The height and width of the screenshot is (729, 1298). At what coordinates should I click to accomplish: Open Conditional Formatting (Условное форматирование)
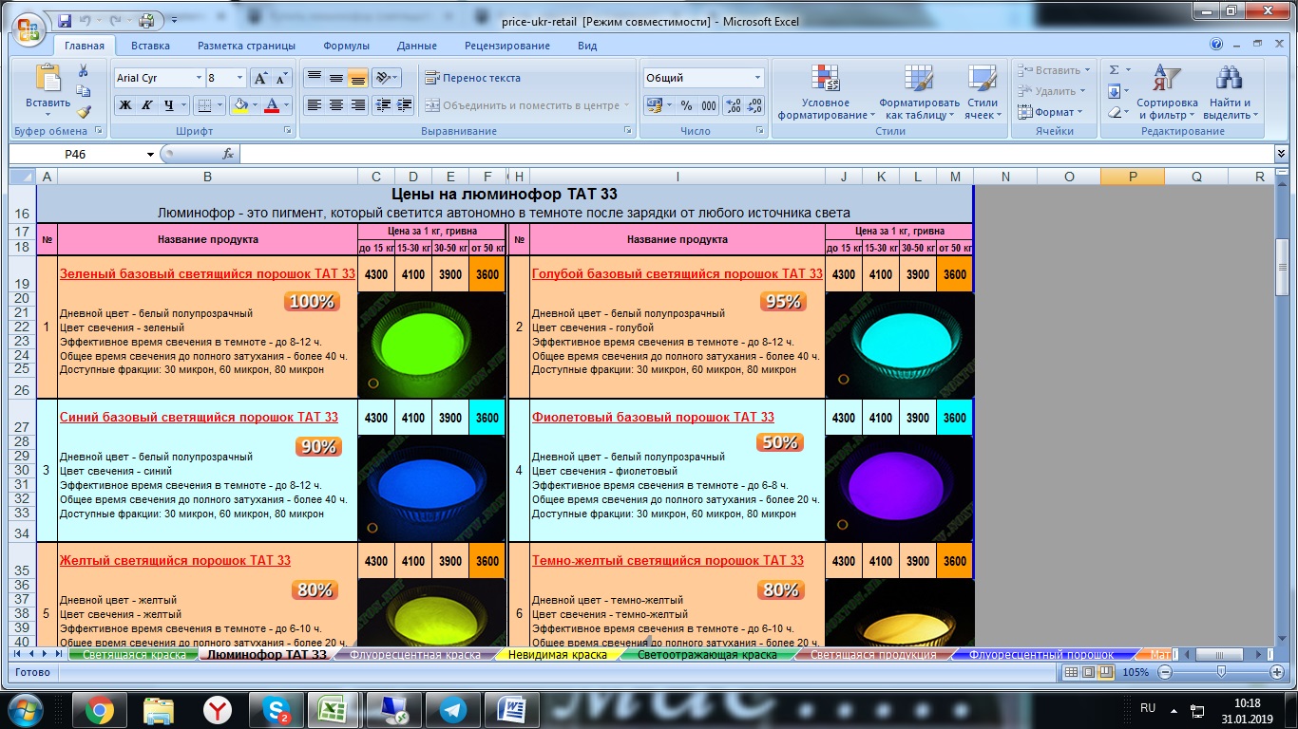point(826,93)
